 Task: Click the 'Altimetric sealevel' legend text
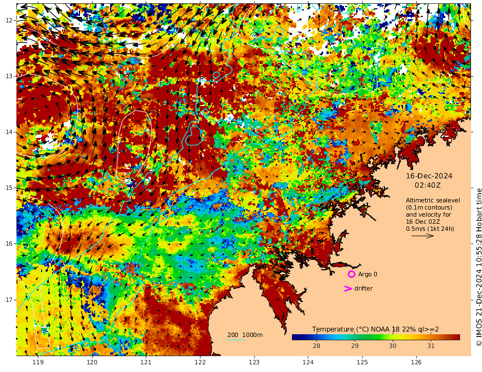tap(433, 200)
